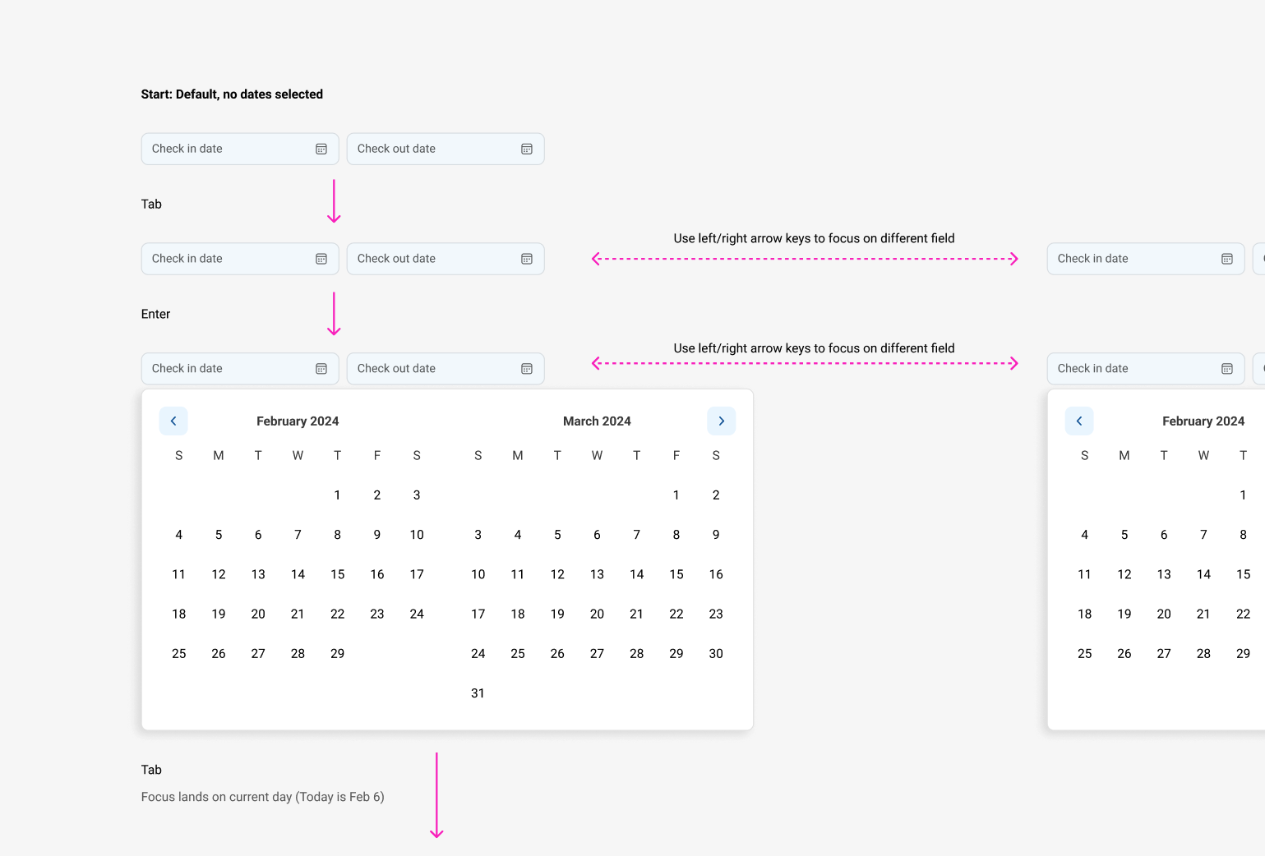The image size is (1265, 856).
Task: Click Check out date field above March calendar
Action: click(432, 369)
